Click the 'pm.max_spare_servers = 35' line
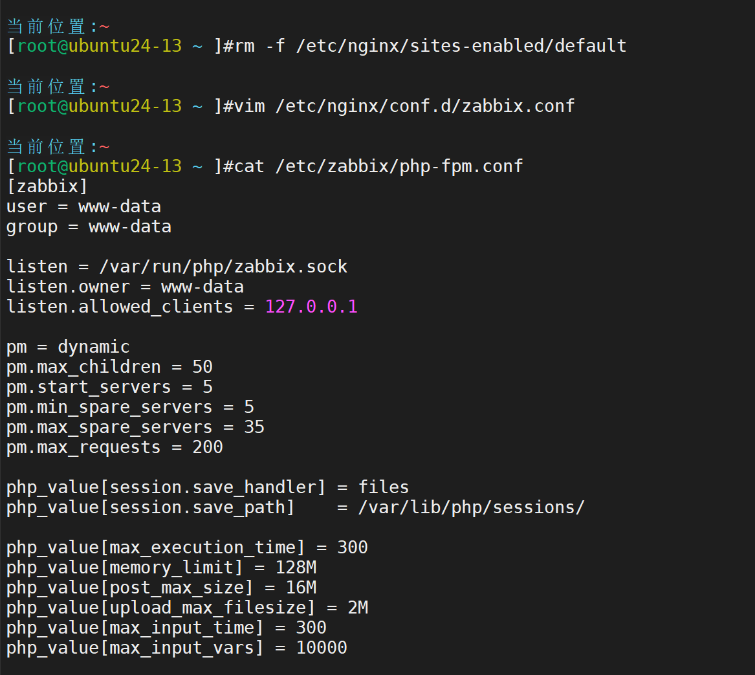 [x=136, y=427]
